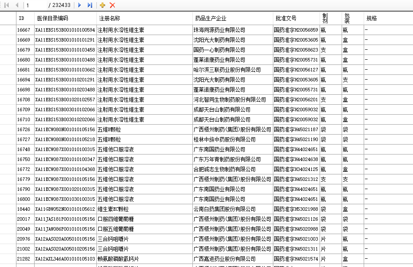Select the row header of ID 16667

8,30
